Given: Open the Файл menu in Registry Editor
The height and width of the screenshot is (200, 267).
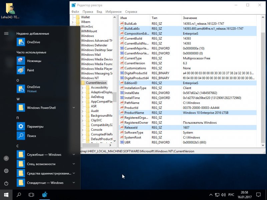Looking at the screenshot, I should pyautogui.click(x=75, y=12).
